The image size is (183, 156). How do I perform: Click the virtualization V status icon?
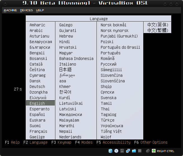[140, 151]
